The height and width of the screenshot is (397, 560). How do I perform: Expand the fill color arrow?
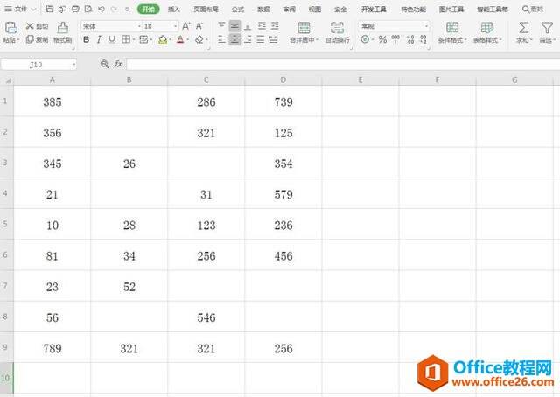pos(171,40)
